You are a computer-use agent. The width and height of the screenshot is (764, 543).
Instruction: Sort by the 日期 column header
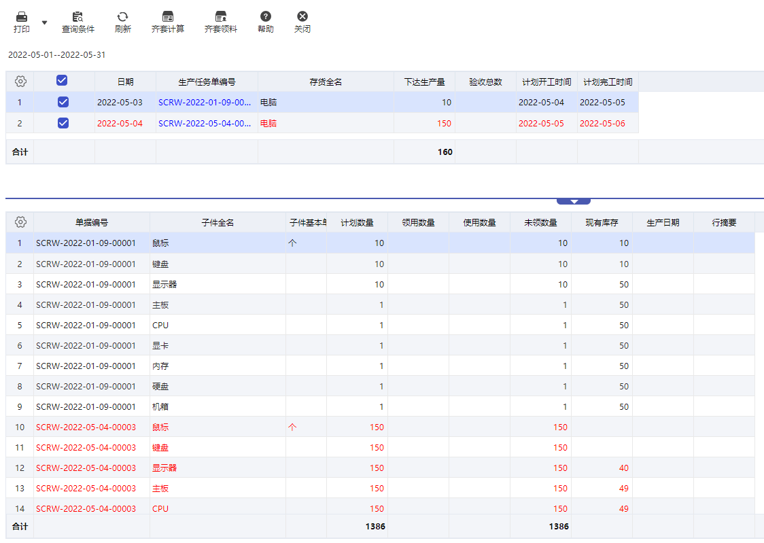125,82
